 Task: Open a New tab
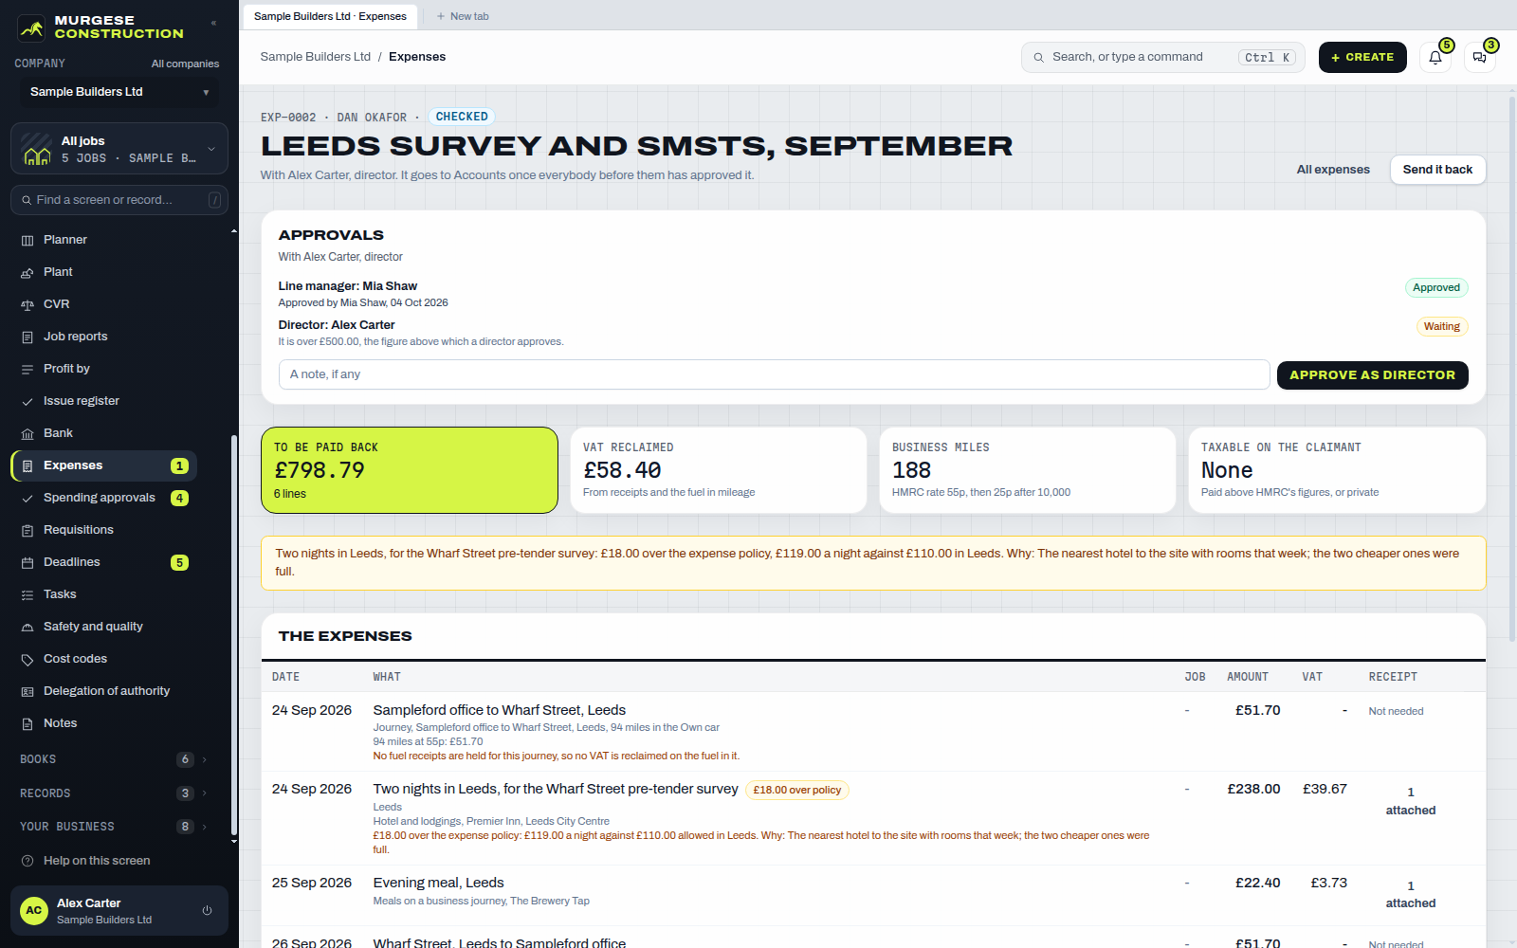[463, 16]
